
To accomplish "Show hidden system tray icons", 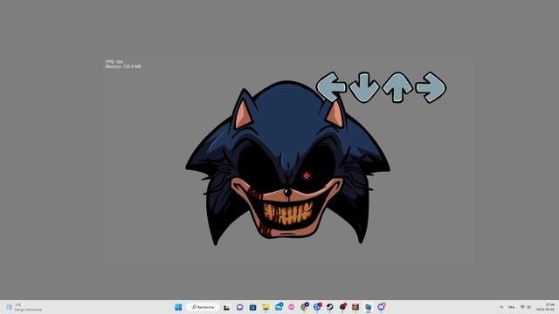I will [x=501, y=307].
